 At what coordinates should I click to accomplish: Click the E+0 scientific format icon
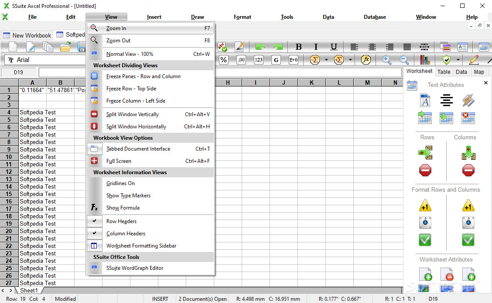pyautogui.click(x=294, y=60)
